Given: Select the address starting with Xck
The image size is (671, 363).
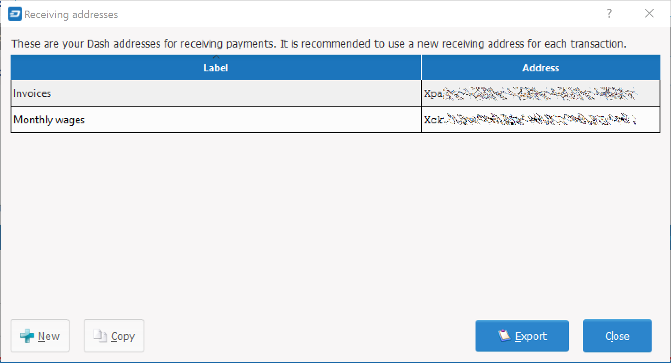Looking at the screenshot, I should [541, 120].
